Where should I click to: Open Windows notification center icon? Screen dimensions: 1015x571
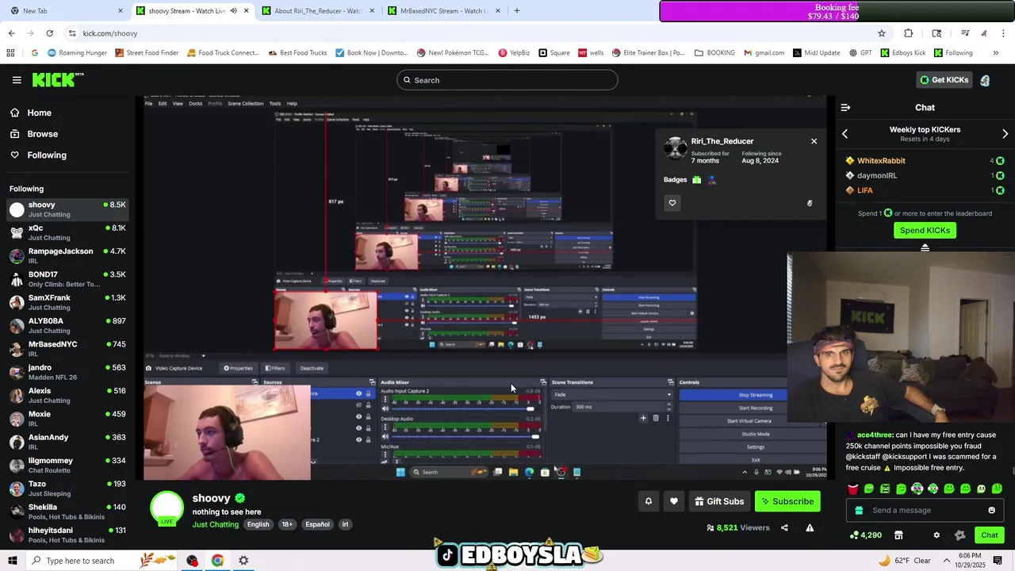[998, 561]
